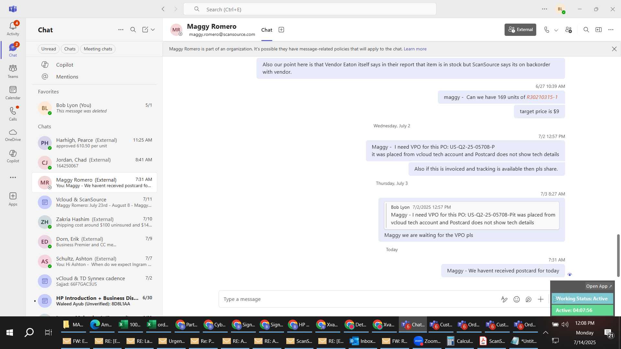Show more apps ellipsis in left rail
Screen dimensions: 621x349
[x=13, y=177]
